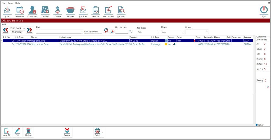Viewport: 271px width, 140px height.
Task: Click the OnSite count value 11
Action: 265,64
